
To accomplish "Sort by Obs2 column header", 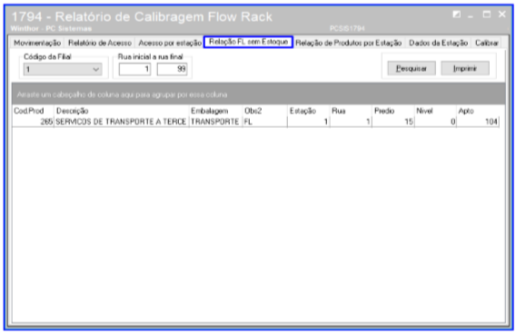I will (265, 111).
